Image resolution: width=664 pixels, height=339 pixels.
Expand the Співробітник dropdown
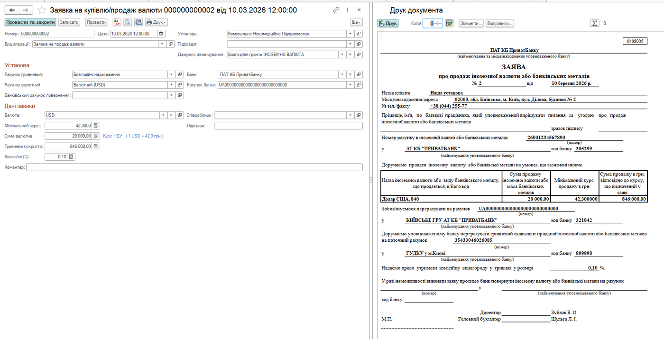350,115
